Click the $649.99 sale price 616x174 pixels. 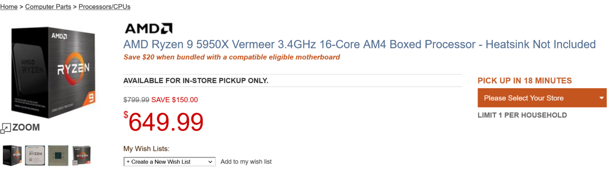pos(164,122)
